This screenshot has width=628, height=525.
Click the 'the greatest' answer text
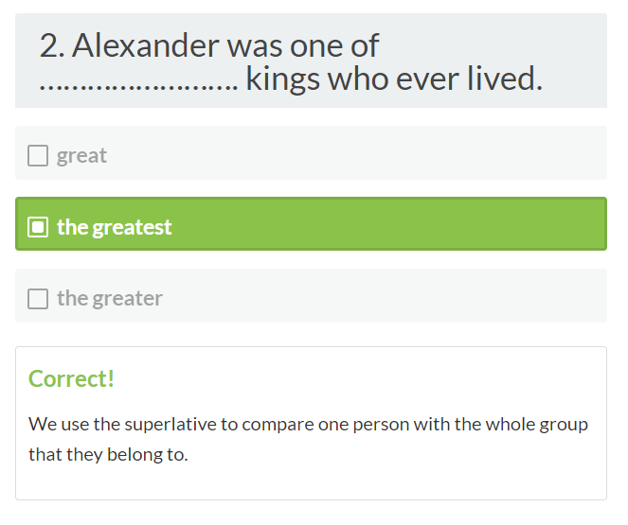115,227
